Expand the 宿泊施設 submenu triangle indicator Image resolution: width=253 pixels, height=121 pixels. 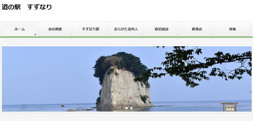click(x=177, y=34)
